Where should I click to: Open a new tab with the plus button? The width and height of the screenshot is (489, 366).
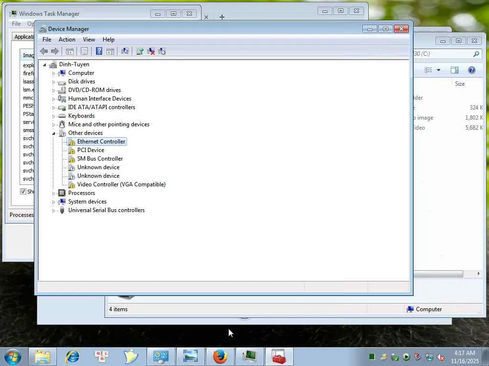click(x=222, y=17)
